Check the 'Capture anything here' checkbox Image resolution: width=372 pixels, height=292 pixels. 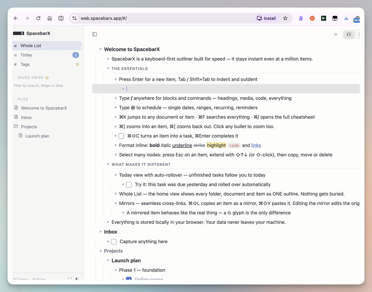click(114, 241)
